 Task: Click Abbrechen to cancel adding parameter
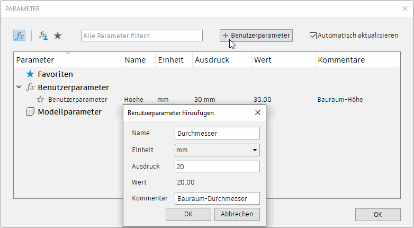tap(237, 214)
